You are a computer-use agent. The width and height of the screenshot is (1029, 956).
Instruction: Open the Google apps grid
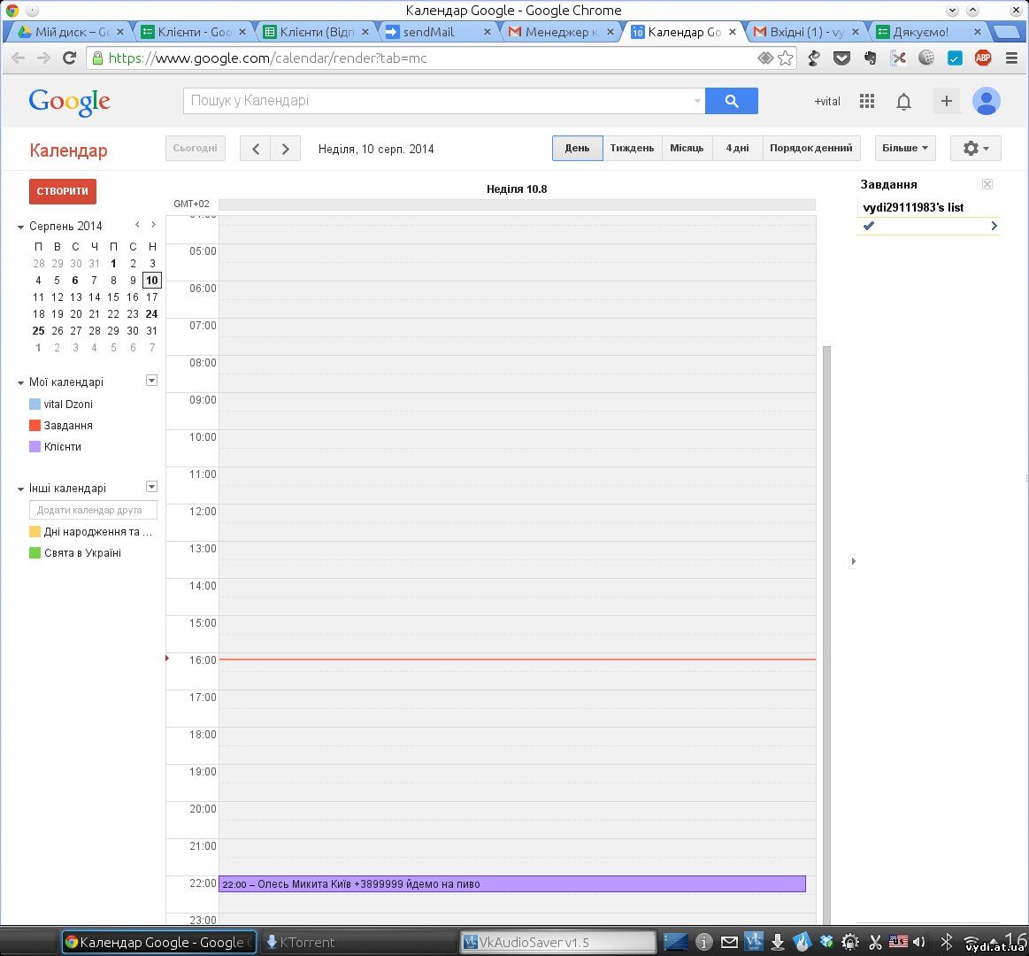click(867, 101)
